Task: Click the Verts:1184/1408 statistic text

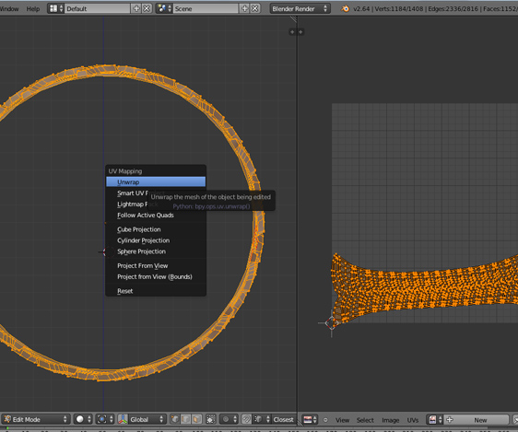Action: click(x=399, y=9)
